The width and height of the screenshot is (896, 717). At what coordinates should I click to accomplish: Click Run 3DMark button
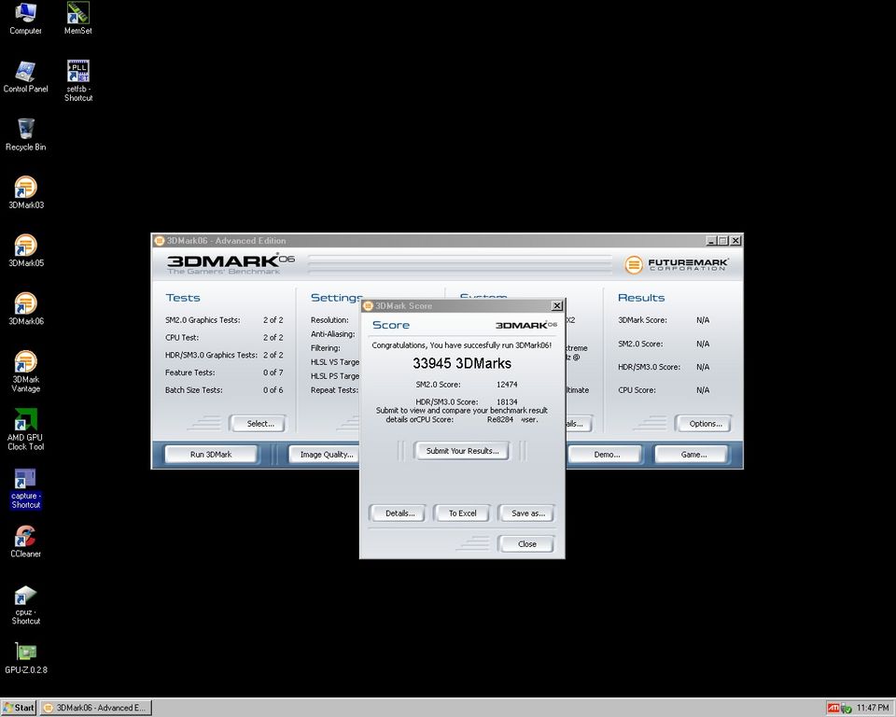(x=211, y=454)
